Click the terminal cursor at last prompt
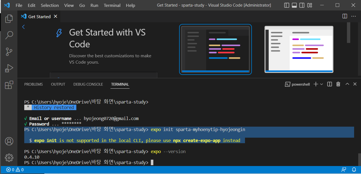 (152, 162)
